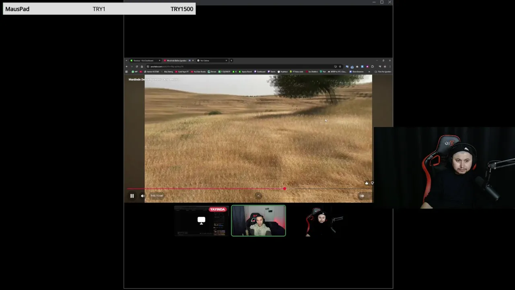The width and height of the screenshot is (515, 290).
Task: Click the monitor icon on screen share tile
Action: click(201, 220)
